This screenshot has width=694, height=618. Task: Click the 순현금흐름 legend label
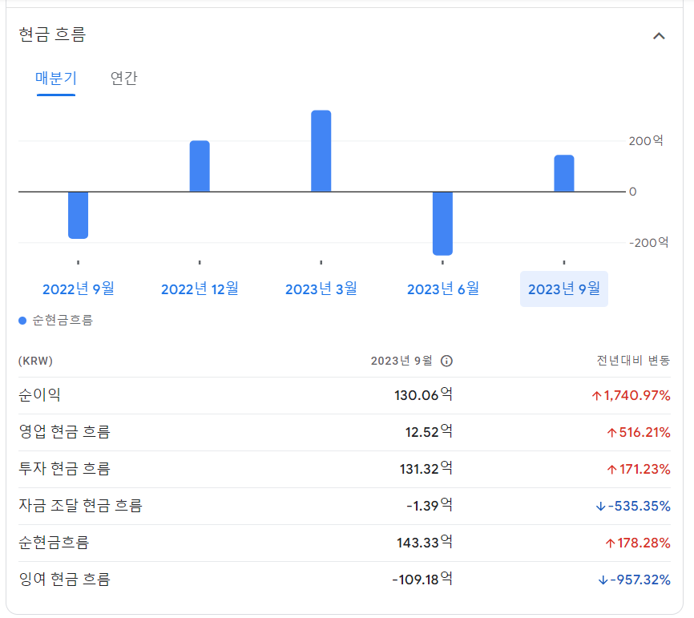pos(63,320)
